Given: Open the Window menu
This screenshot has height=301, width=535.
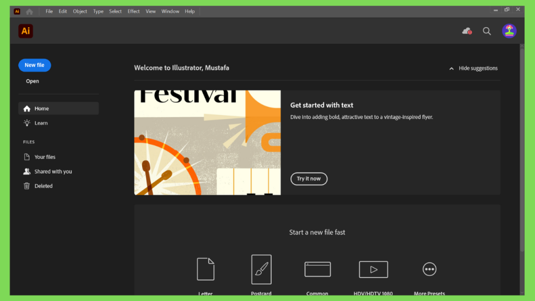Looking at the screenshot, I should pyautogui.click(x=170, y=11).
